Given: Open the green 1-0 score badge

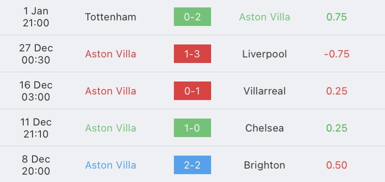Looking at the screenshot, I should [x=192, y=128].
